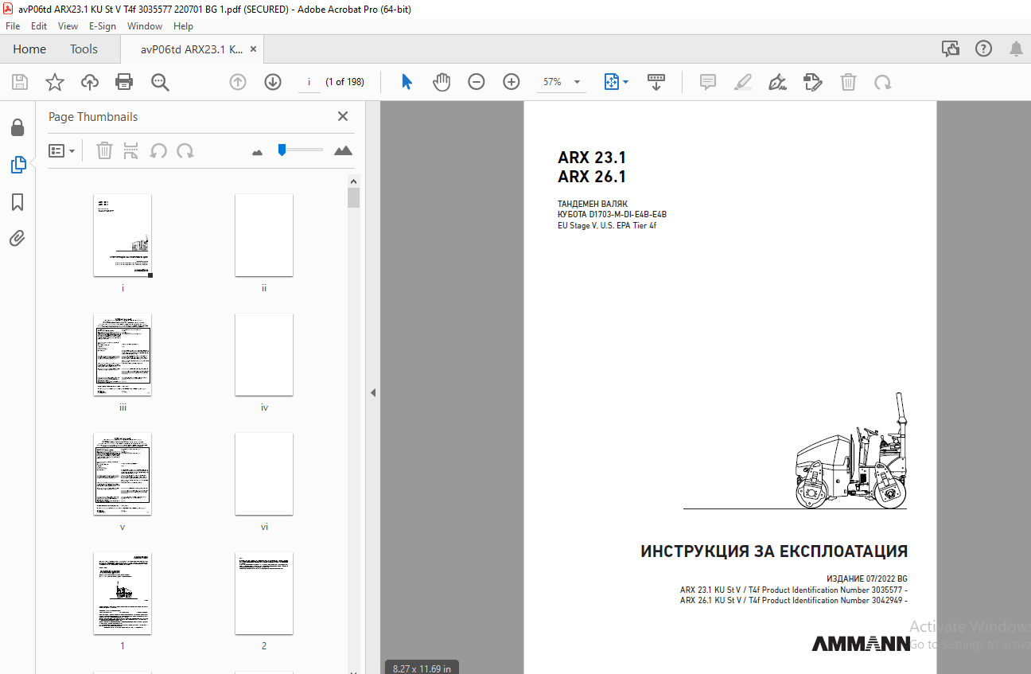Rotate pages clockwise in thumbnails panel
The height and width of the screenshot is (674, 1031).
pos(185,150)
